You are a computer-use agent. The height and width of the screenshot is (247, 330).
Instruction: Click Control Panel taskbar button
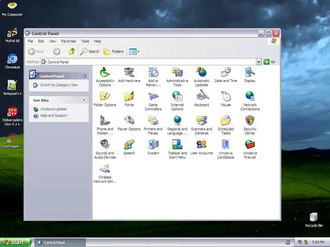pos(60,242)
